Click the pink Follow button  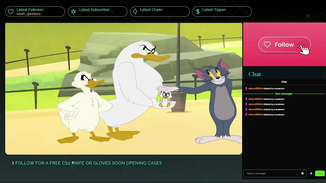tap(284, 45)
